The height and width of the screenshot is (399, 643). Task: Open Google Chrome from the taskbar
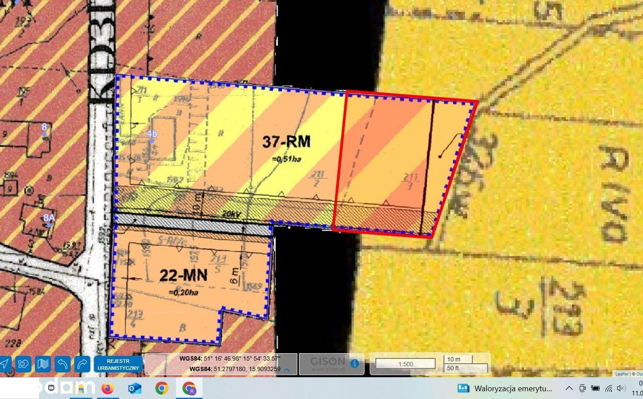[162, 388]
